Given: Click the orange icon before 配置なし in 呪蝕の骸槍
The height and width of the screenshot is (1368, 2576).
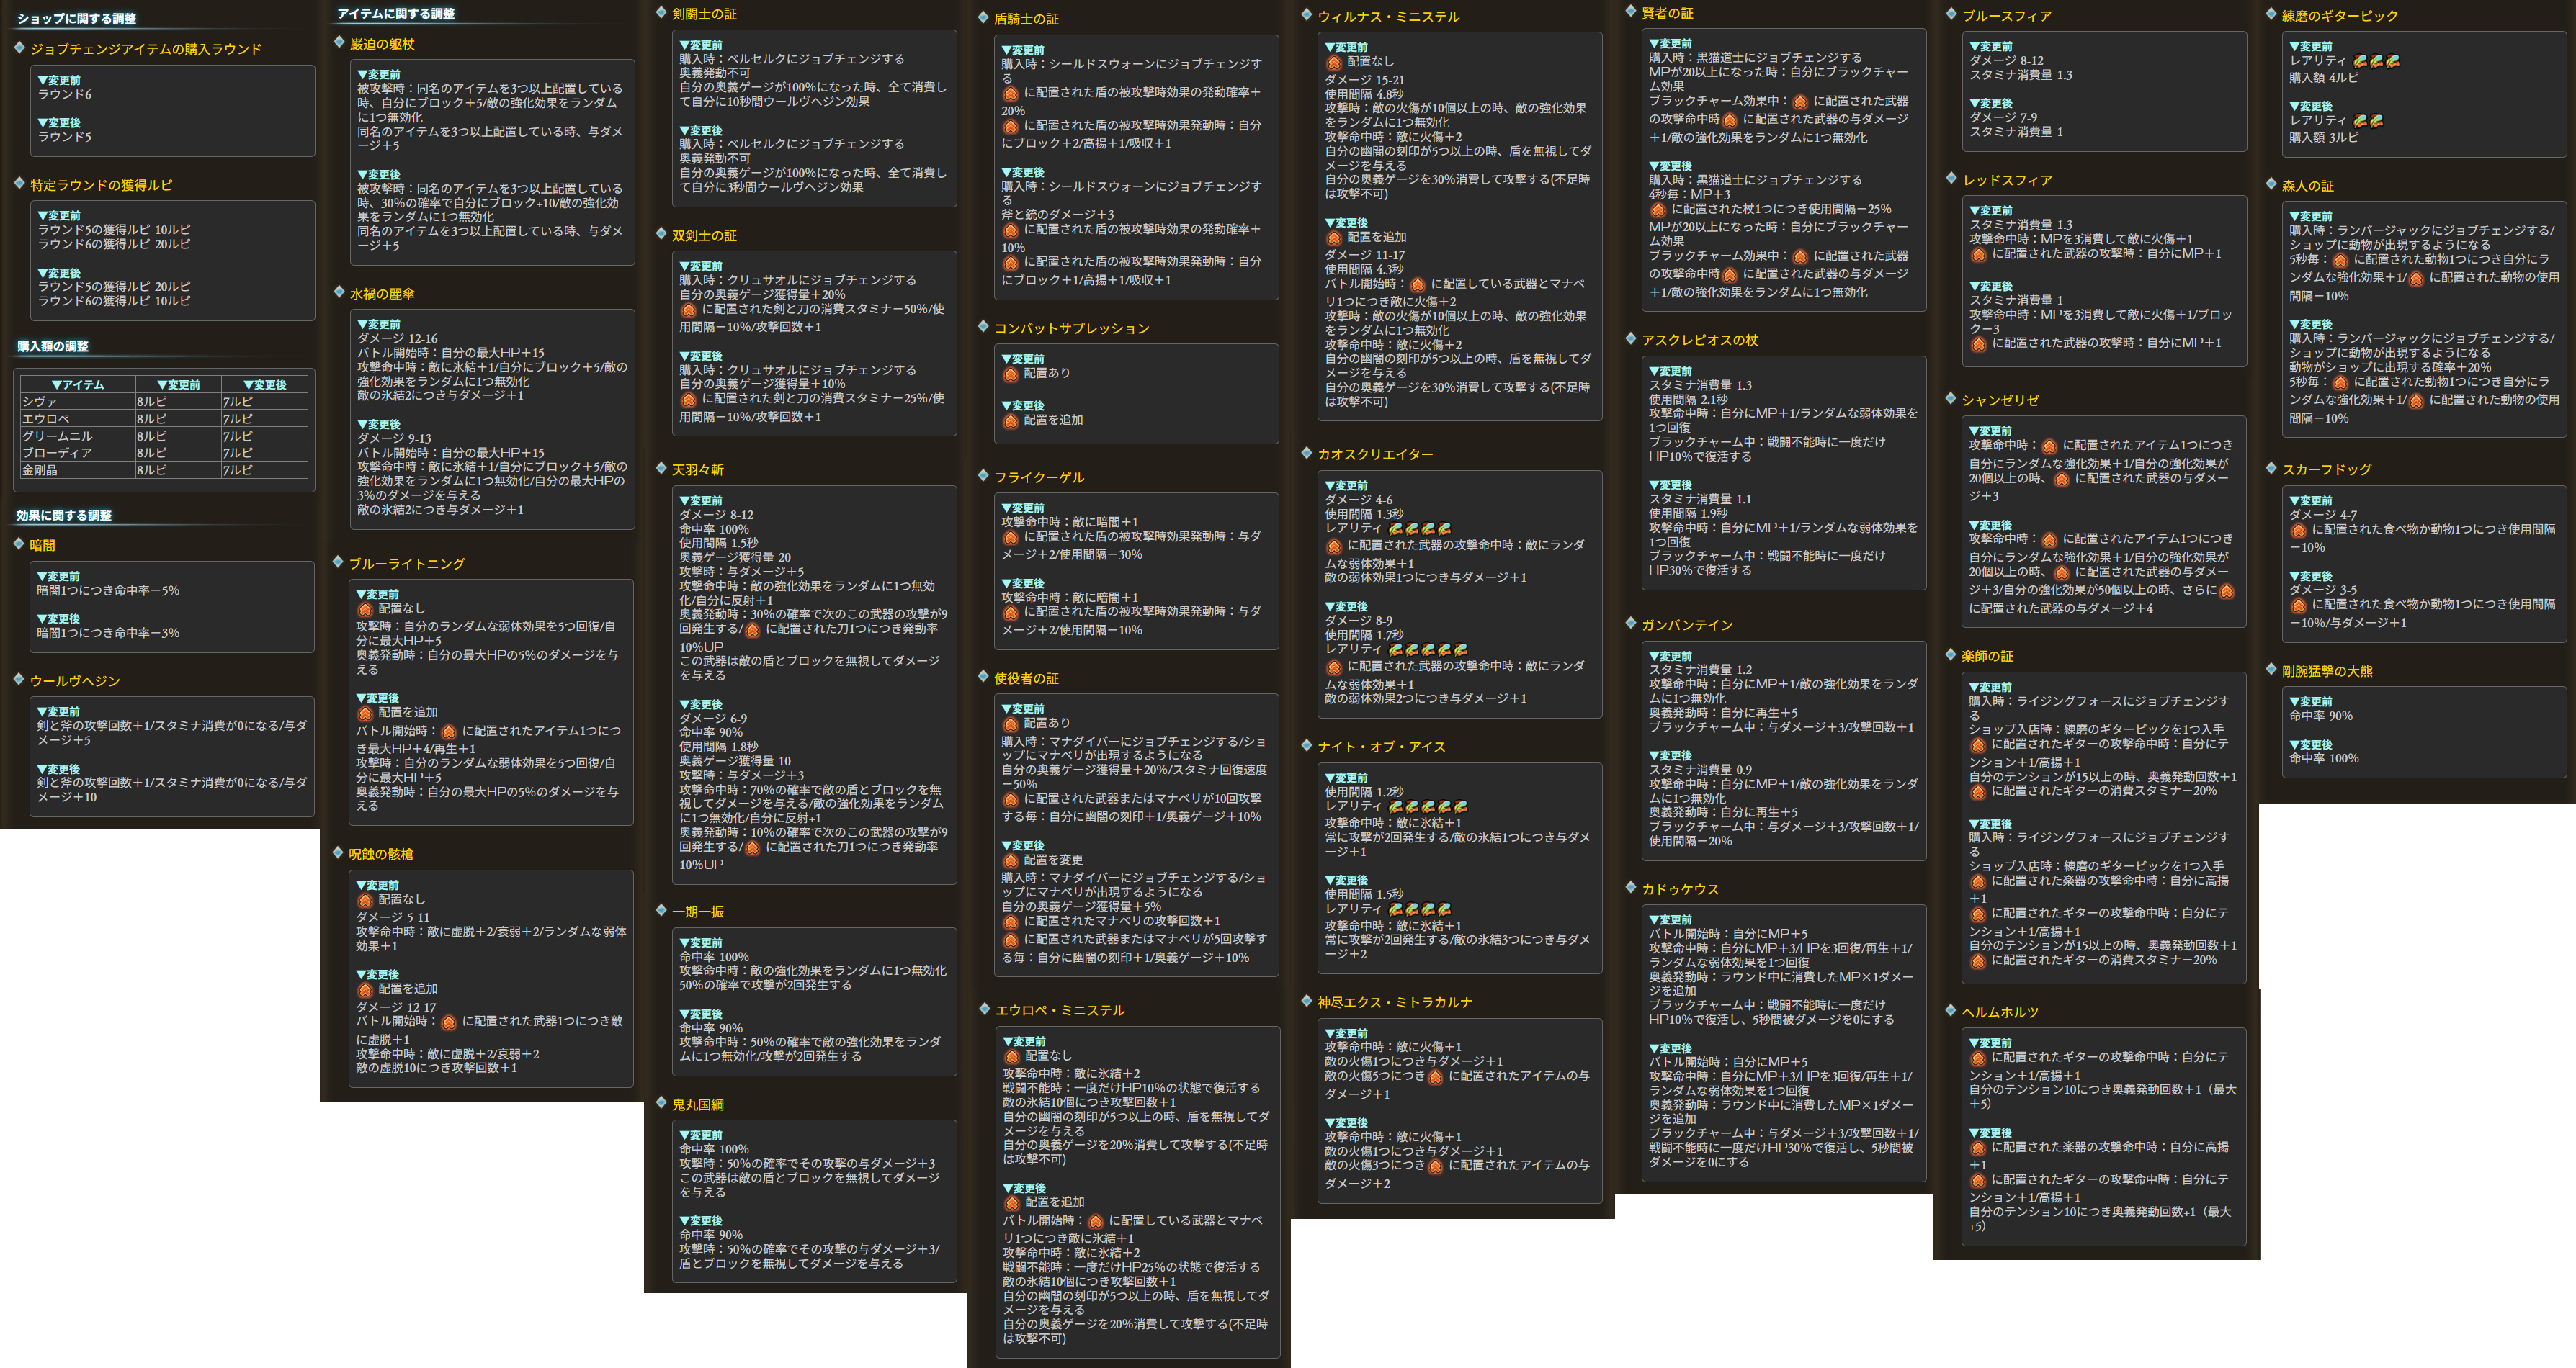Looking at the screenshot, I should [x=365, y=899].
